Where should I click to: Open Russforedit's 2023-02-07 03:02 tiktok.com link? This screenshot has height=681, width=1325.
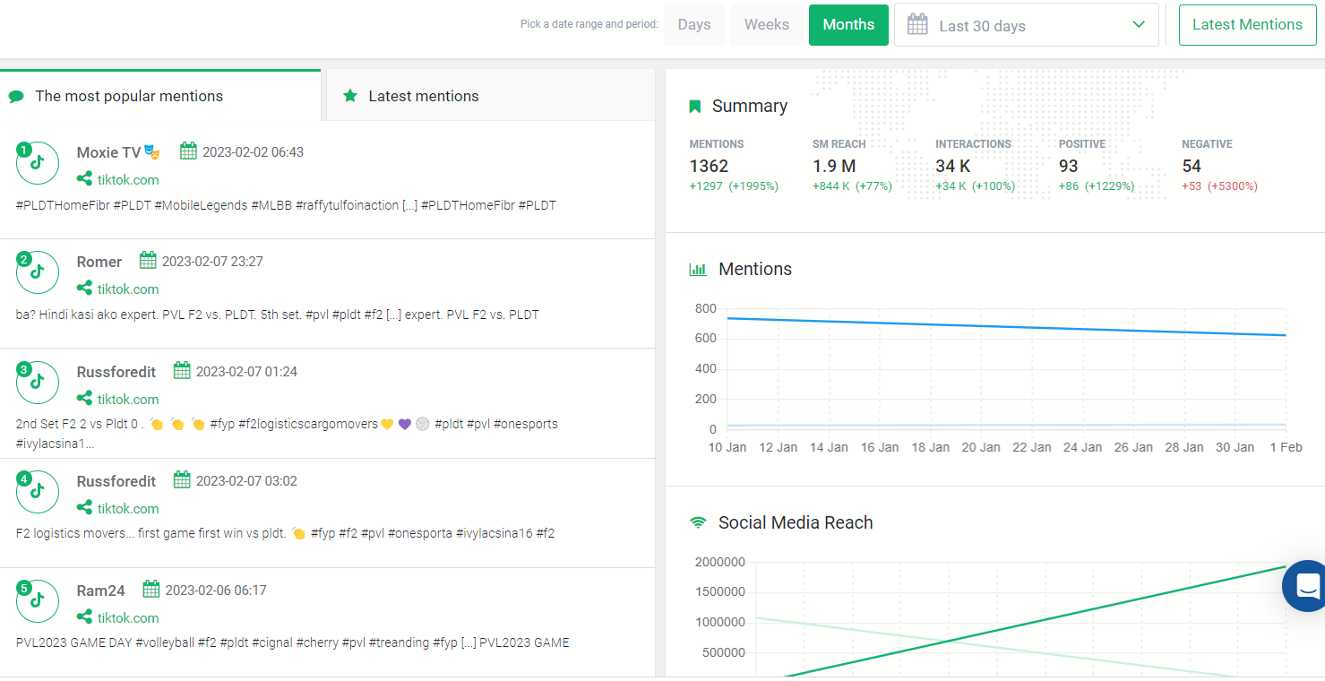[x=128, y=509]
